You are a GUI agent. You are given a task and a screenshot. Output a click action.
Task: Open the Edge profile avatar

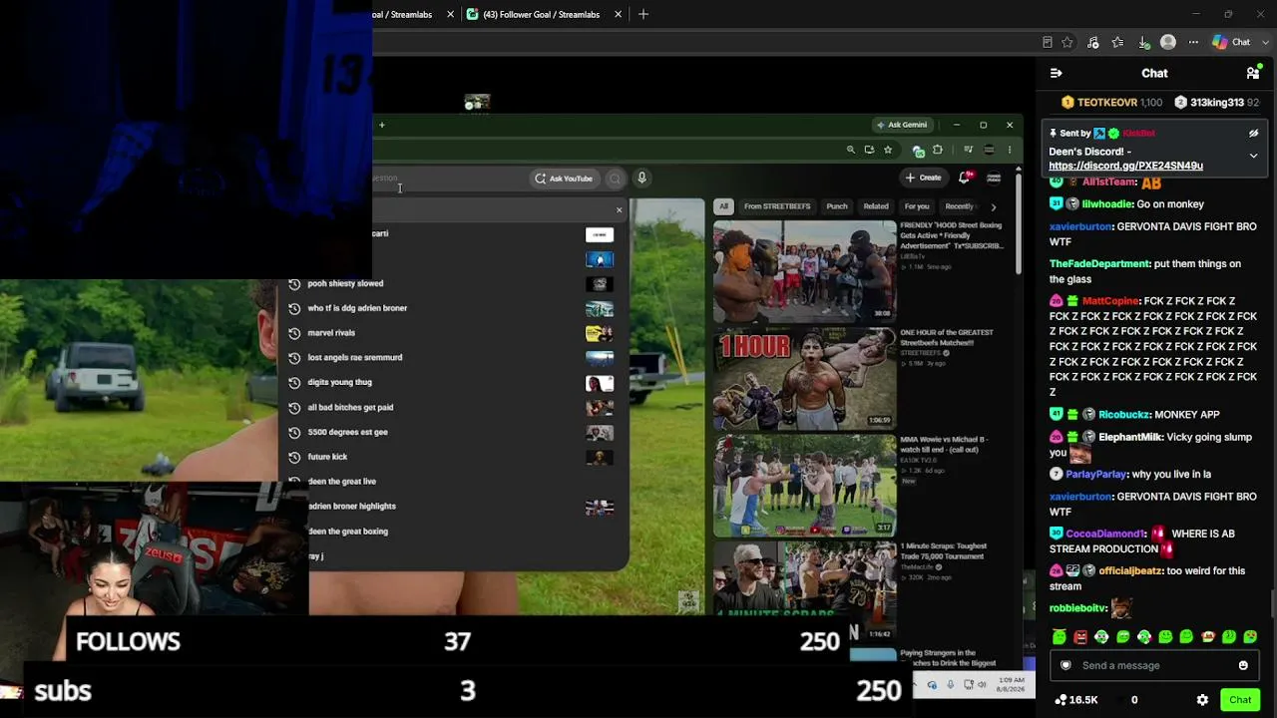click(1168, 42)
